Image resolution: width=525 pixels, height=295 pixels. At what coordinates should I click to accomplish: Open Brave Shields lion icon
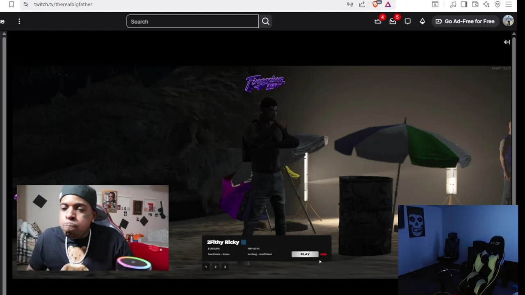coord(375,4)
